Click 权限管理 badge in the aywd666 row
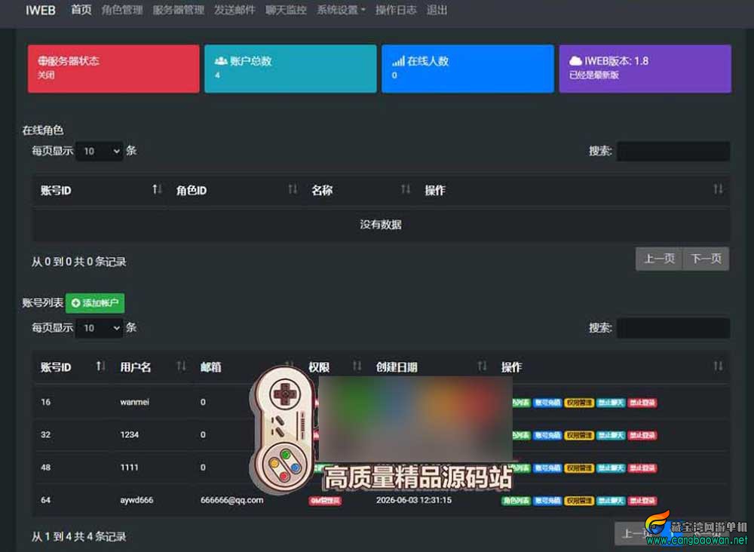The width and height of the screenshot is (754, 552). (579, 501)
